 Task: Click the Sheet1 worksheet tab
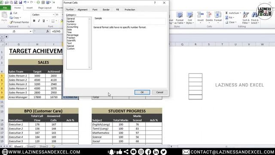coord(18,146)
